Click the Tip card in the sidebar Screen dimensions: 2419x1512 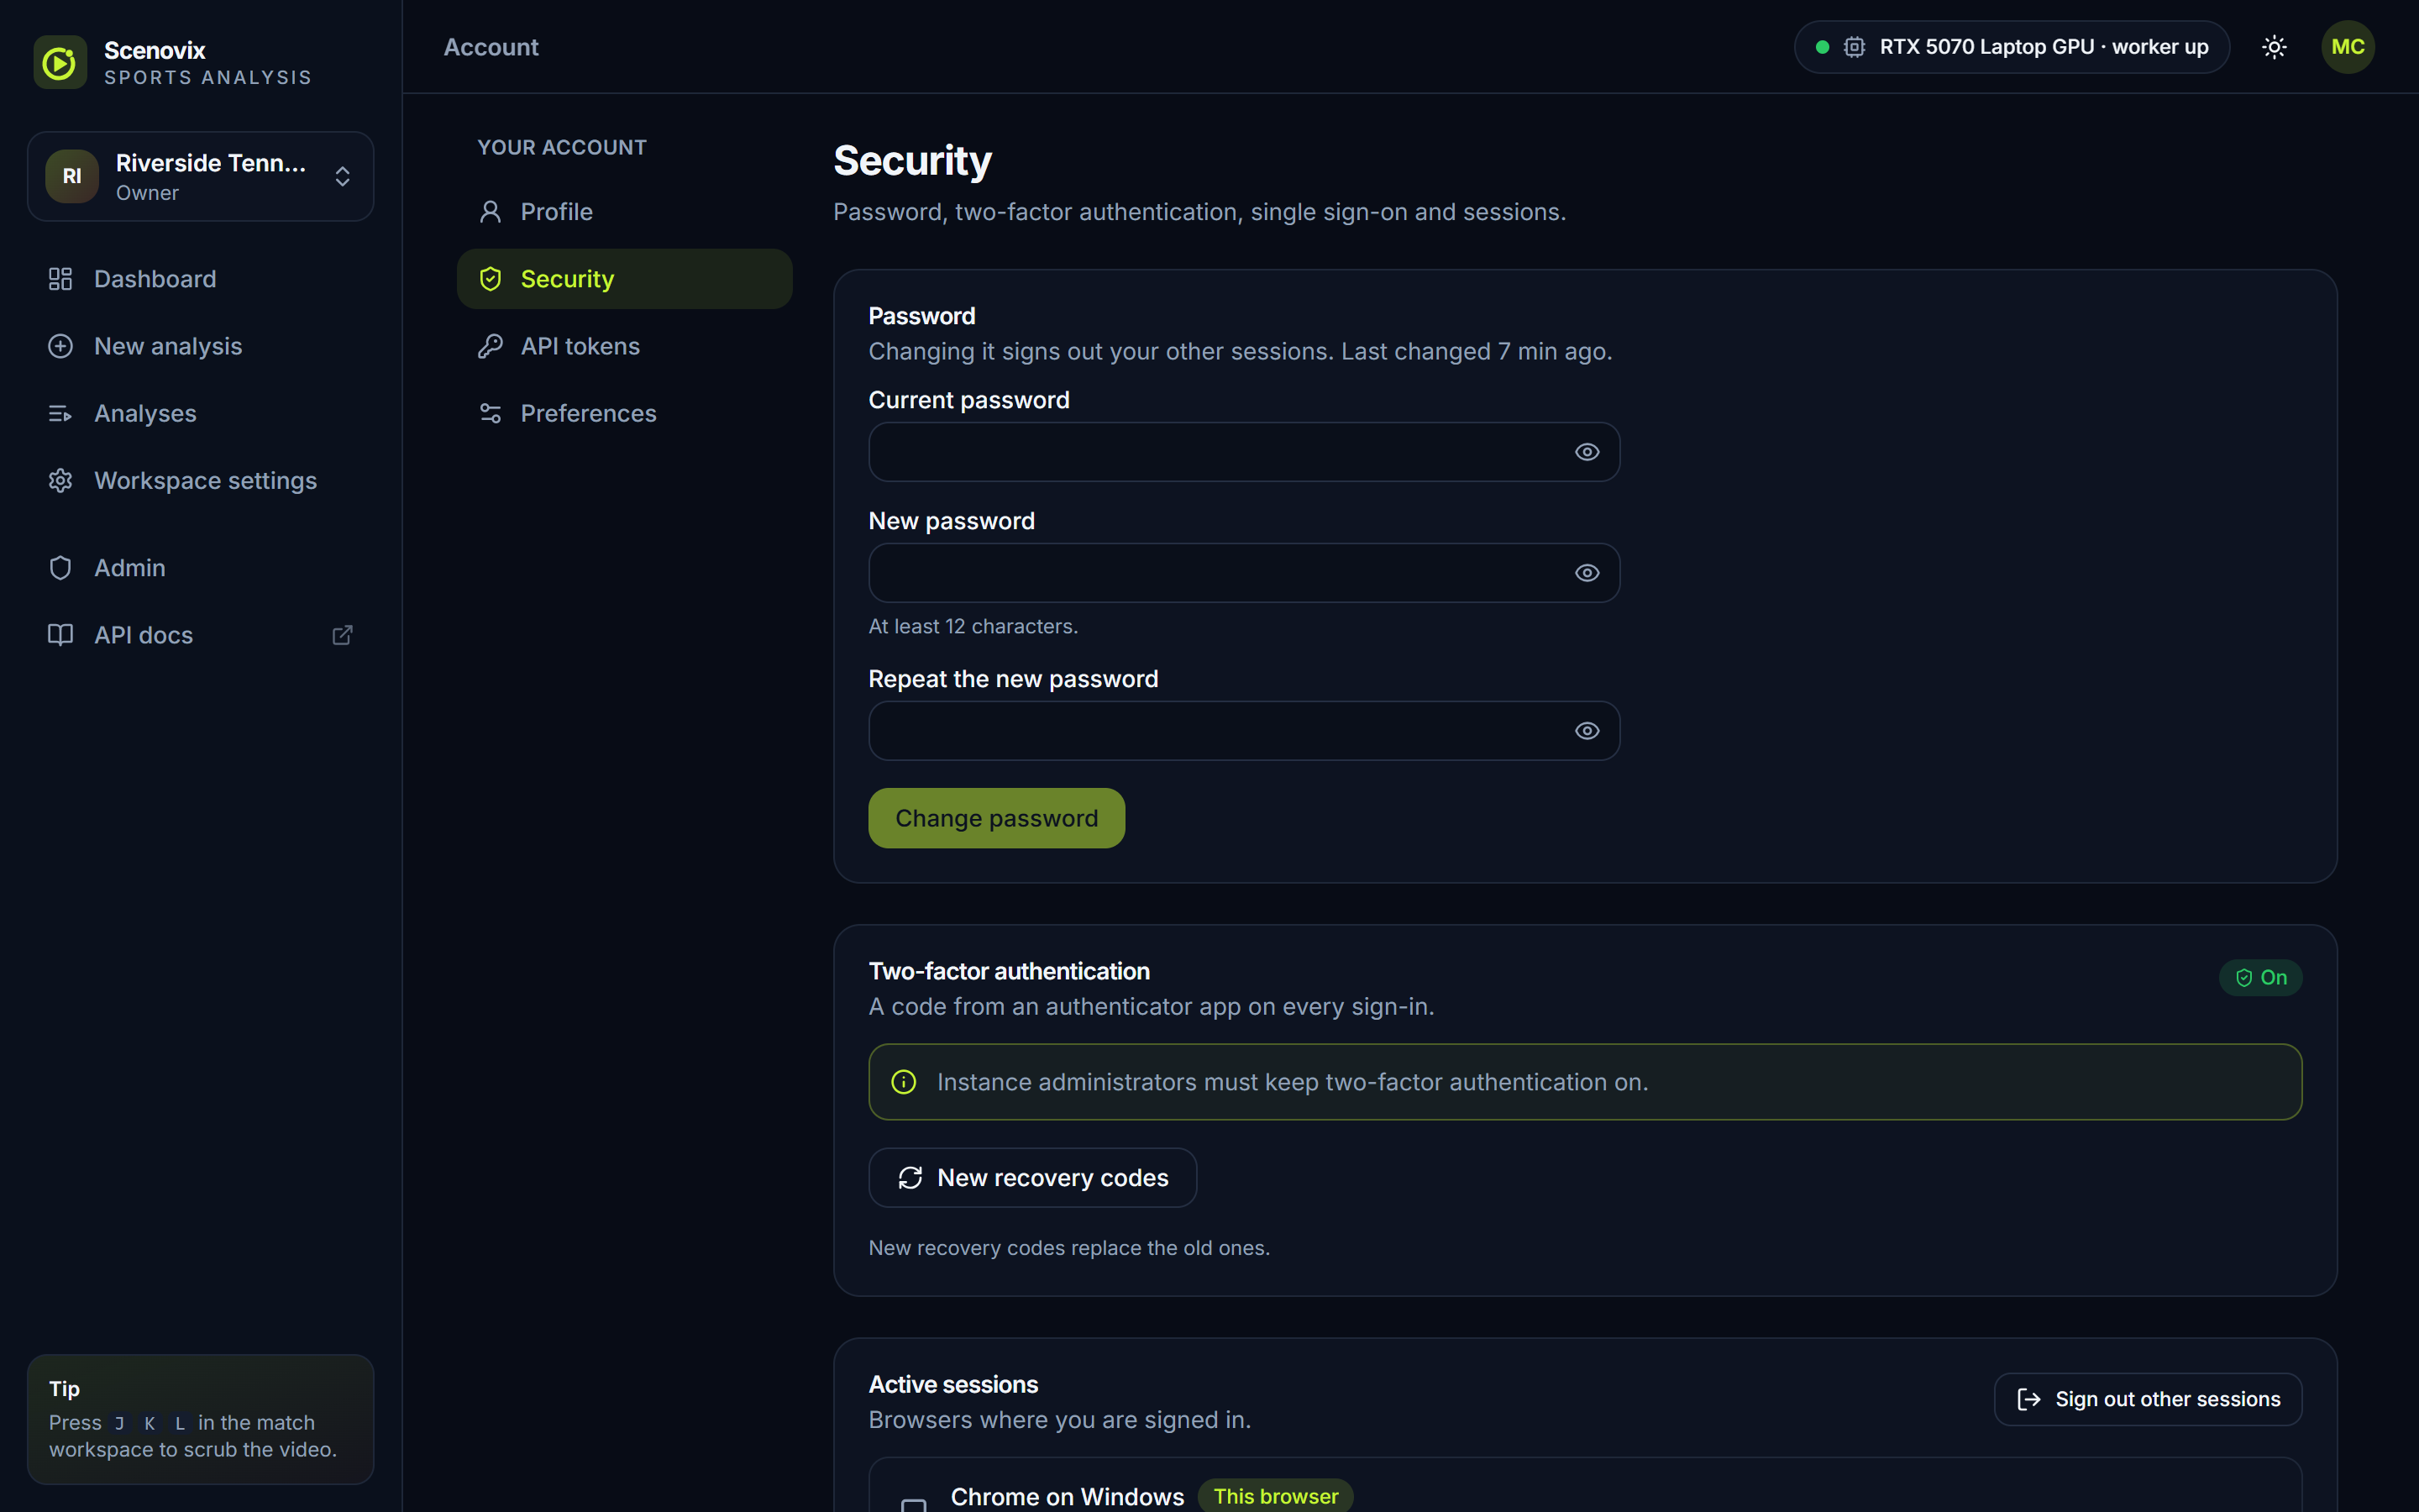click(x=201, y=1419)
